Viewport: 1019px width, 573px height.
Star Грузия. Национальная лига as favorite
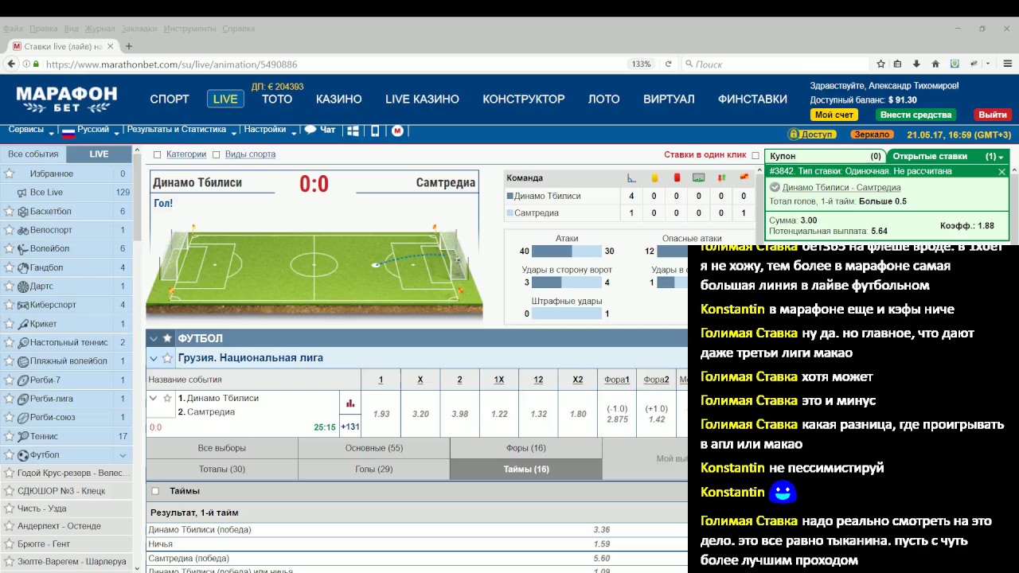(167, 358)
